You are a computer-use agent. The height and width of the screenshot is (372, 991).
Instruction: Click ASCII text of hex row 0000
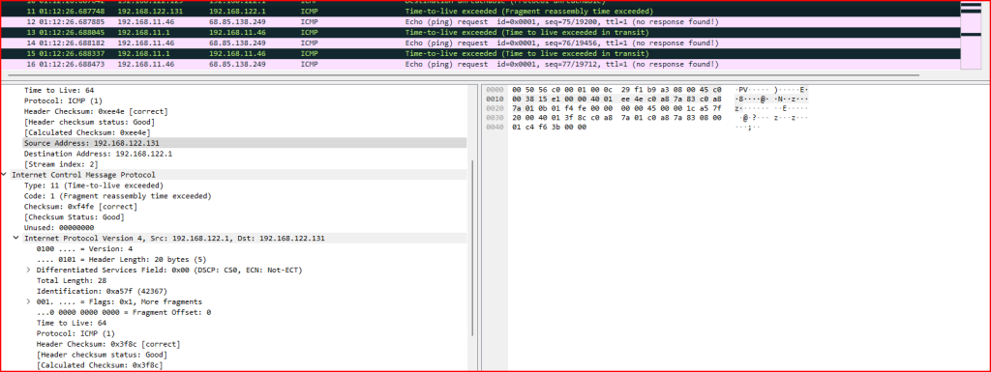(x=771, y=90)
